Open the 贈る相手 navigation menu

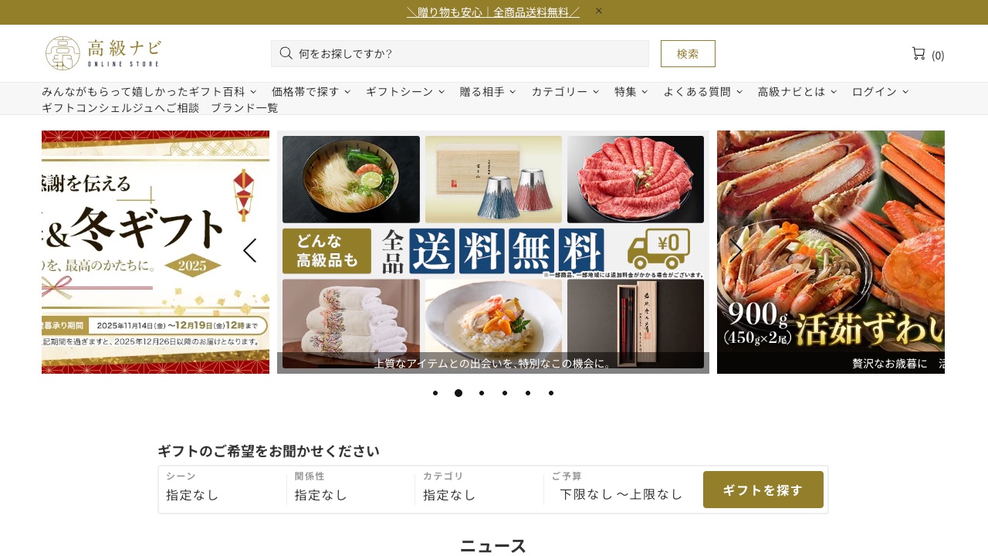488,91
